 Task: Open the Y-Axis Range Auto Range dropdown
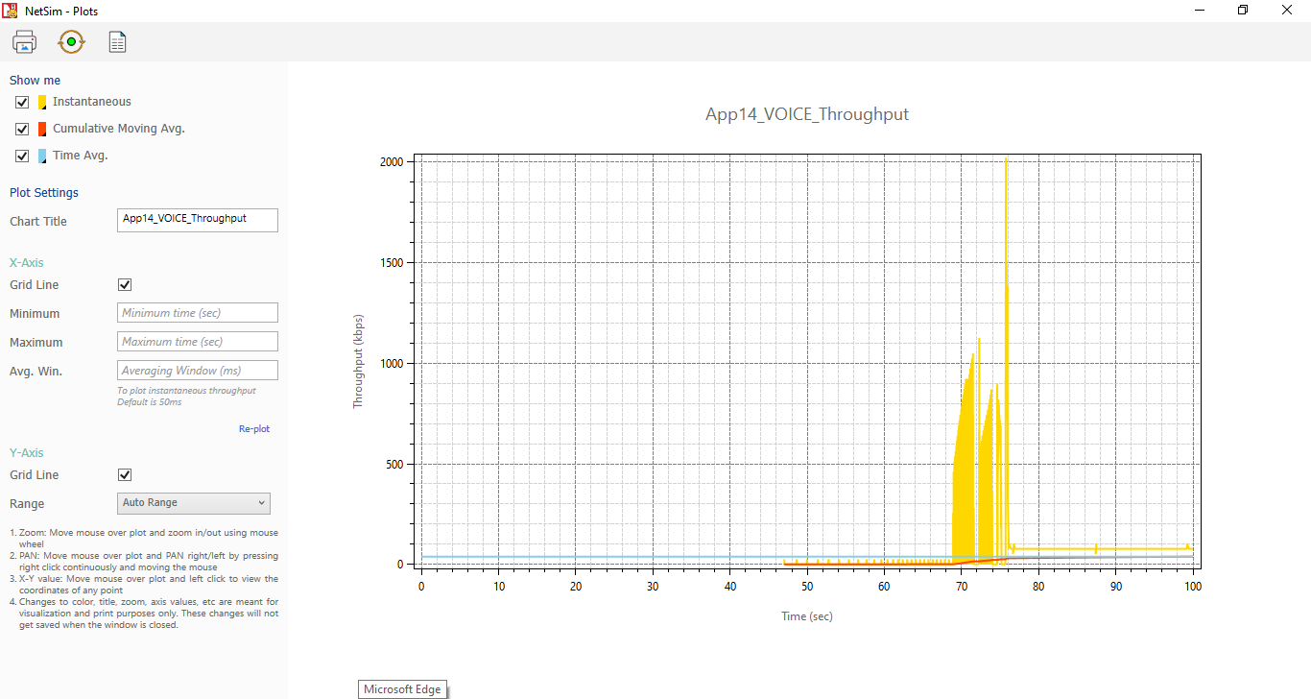pyautogui.click(x=193, y=503)
